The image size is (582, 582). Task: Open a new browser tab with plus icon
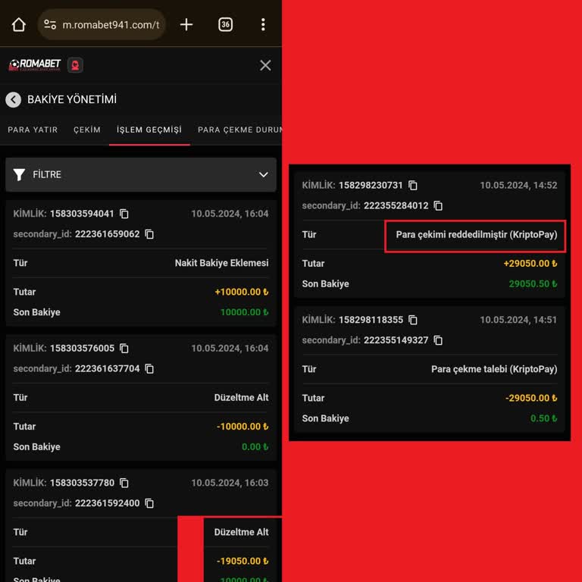coord(186,24)
